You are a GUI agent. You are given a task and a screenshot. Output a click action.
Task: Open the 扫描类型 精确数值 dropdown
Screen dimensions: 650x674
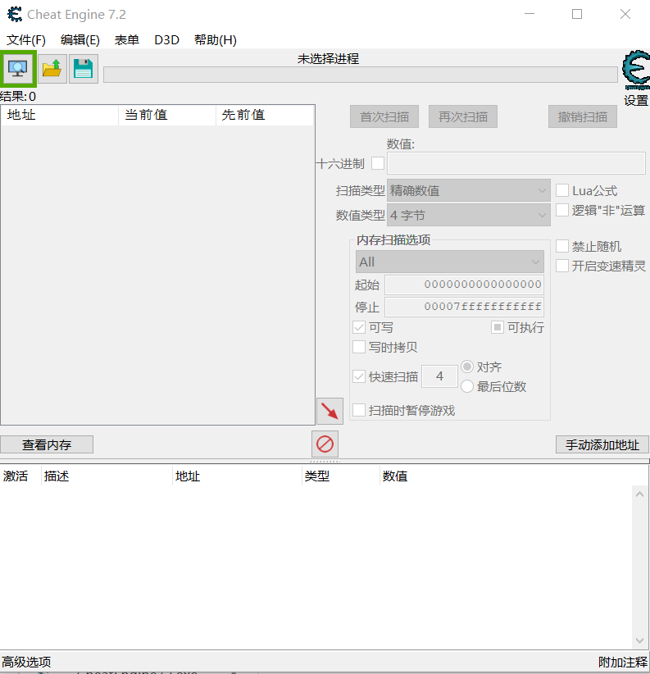click(x=469, y=190)
